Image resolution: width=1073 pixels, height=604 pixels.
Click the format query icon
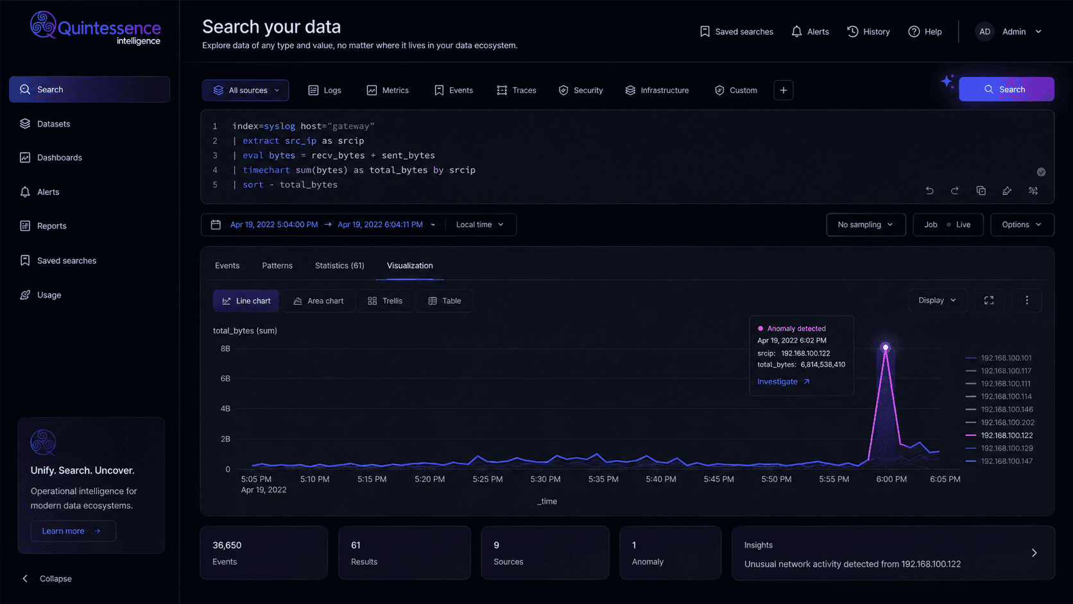pos(1033,191)
